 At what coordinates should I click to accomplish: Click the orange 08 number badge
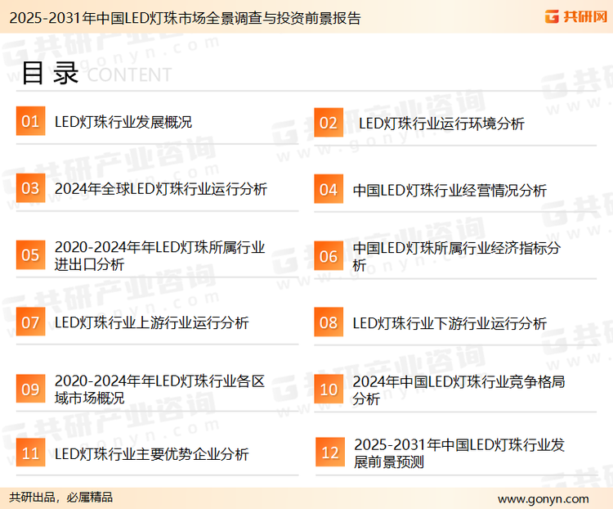tap(329, 322)
